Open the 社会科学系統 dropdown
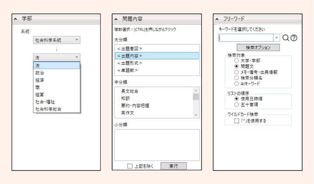The image size is (314, 184). click(57, 40)
